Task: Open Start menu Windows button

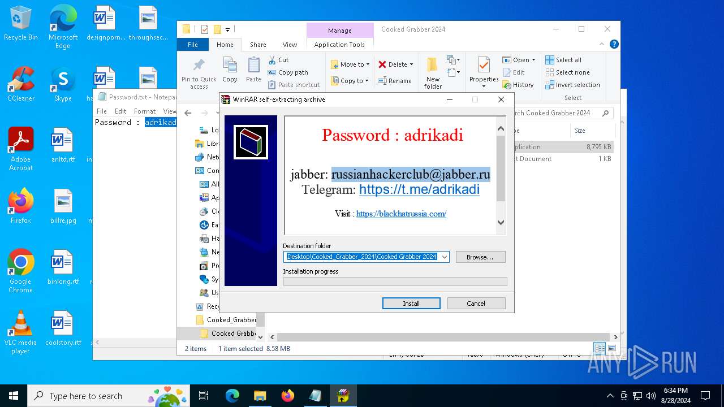Action: (14, 396)
